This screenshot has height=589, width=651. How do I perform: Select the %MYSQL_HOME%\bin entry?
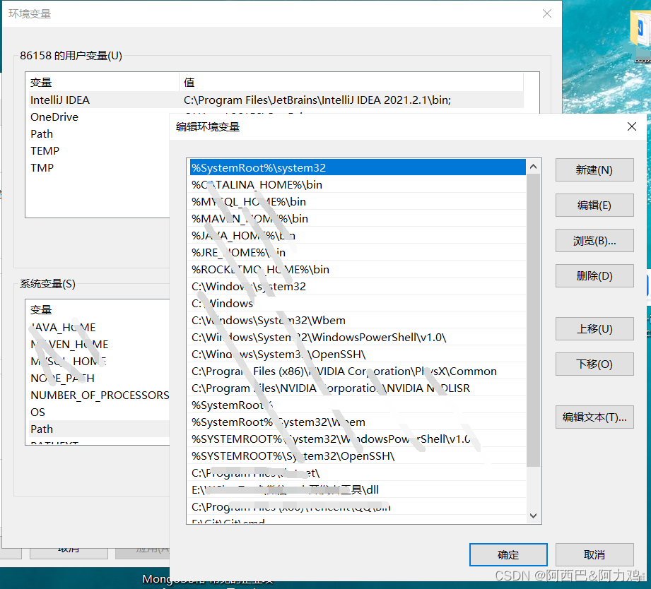tap(358, 201)
